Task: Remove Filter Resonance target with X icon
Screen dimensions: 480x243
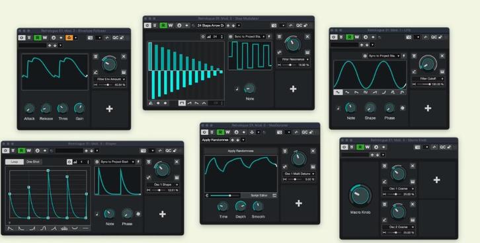Action: point(307,37)
